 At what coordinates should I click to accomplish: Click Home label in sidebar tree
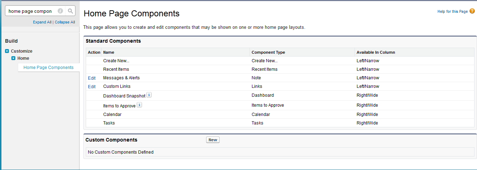click(23, 58)
